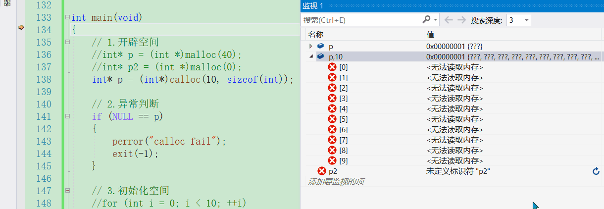Click the perror("calloc fail") line
This screenshot has width=604, height=209.
point(169,141)
